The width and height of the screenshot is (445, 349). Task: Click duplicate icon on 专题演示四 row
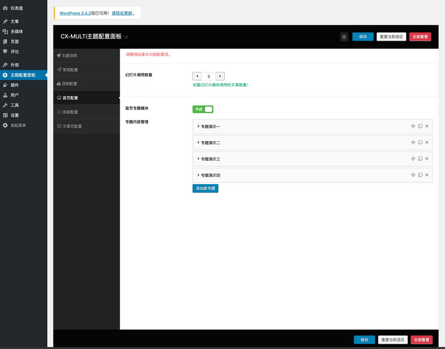click(x=420, y=174)
